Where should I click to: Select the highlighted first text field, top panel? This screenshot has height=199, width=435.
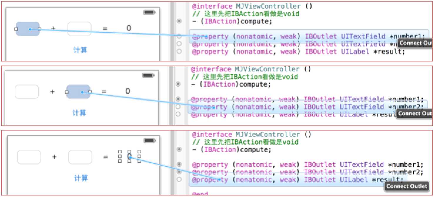pyautogui.click(x=28, y=29)
